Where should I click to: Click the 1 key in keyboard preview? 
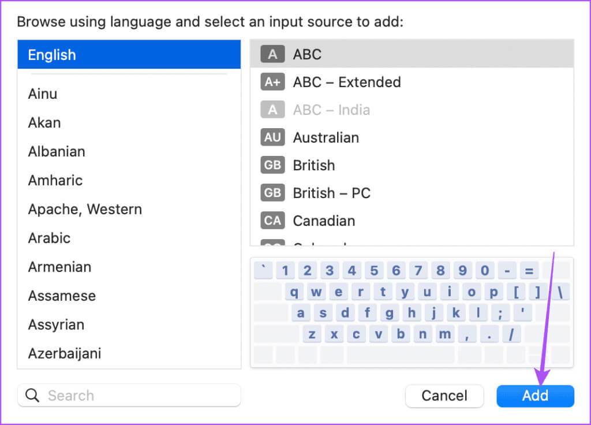coord(285,270)
